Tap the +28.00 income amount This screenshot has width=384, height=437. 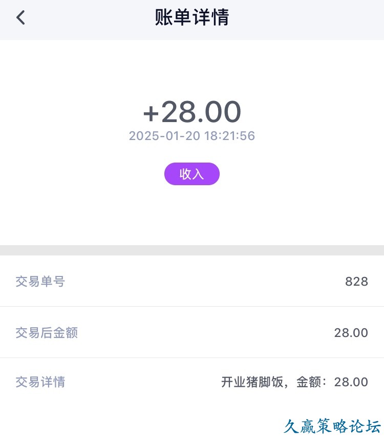192,112
